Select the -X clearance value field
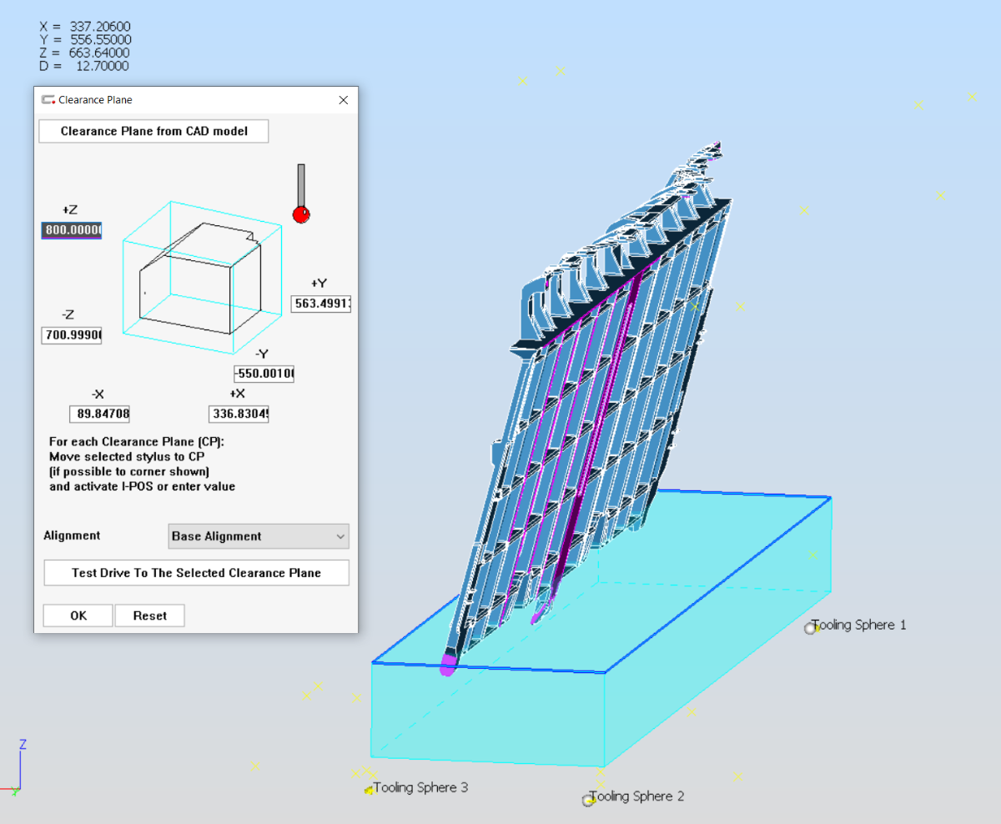1001x824 pixels. (x=99, y=414)
